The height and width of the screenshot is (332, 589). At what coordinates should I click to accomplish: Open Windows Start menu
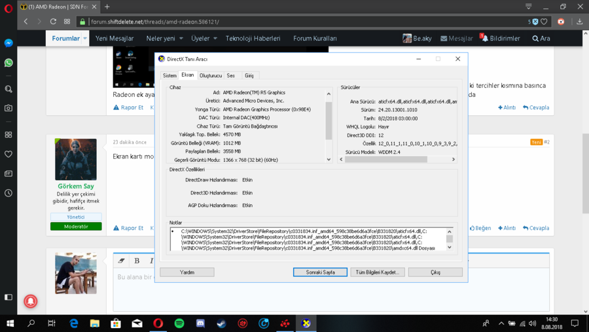(10, 323)
